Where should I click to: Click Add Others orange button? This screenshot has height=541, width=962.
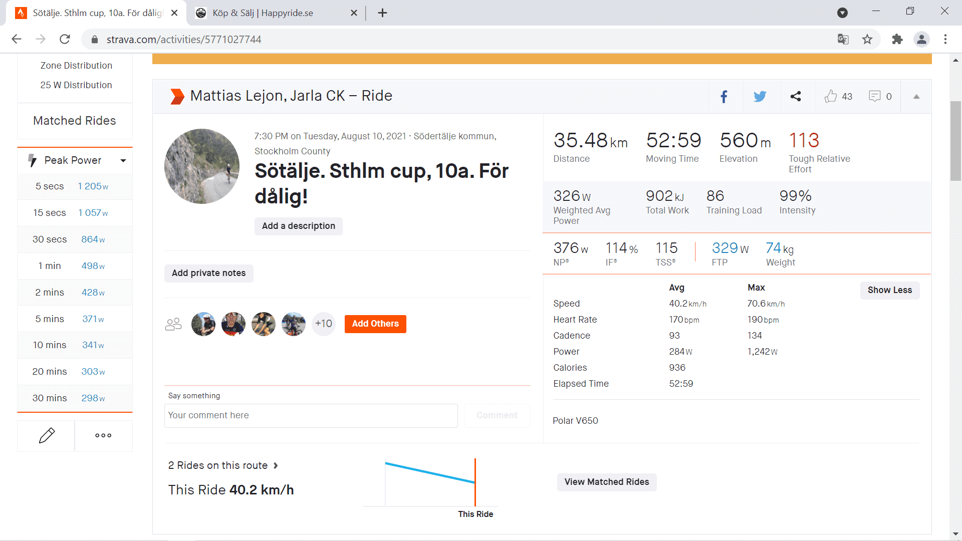coord(375,324)
